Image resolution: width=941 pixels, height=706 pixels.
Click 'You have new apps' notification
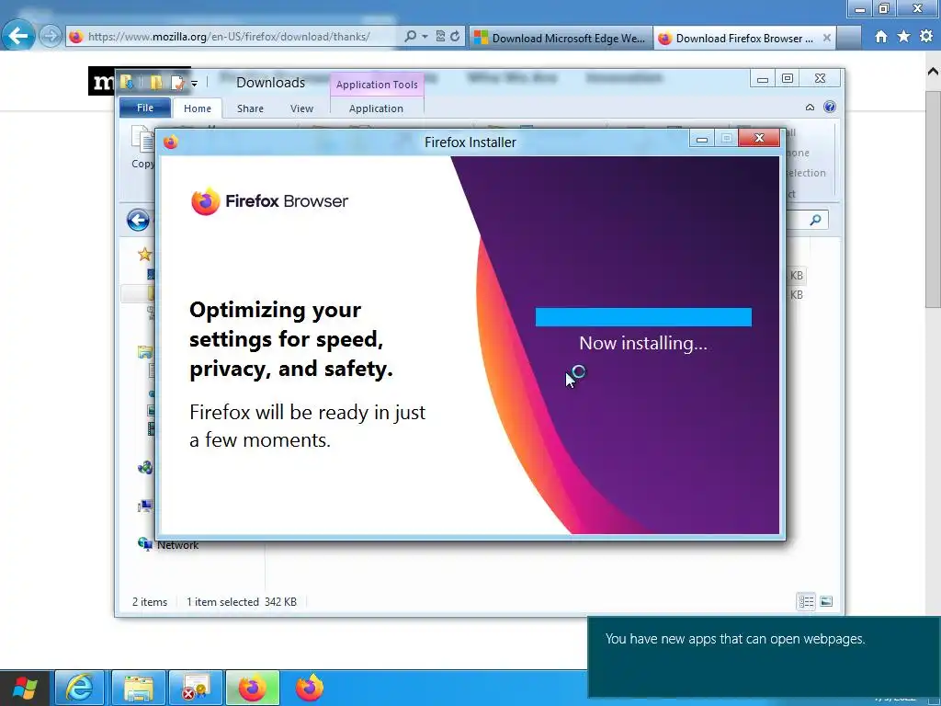tap(764, 656)
